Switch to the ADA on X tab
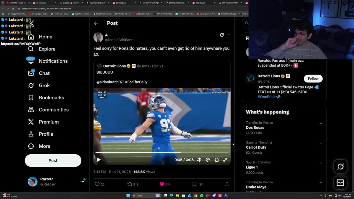This screenshot has height=199, width=354. pos(71,3)
